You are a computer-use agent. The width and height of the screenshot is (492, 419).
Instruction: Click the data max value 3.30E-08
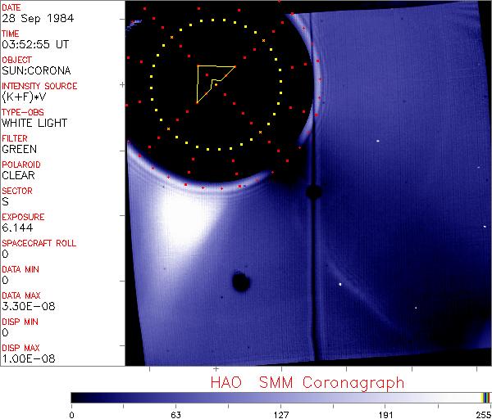coord(25,306)
